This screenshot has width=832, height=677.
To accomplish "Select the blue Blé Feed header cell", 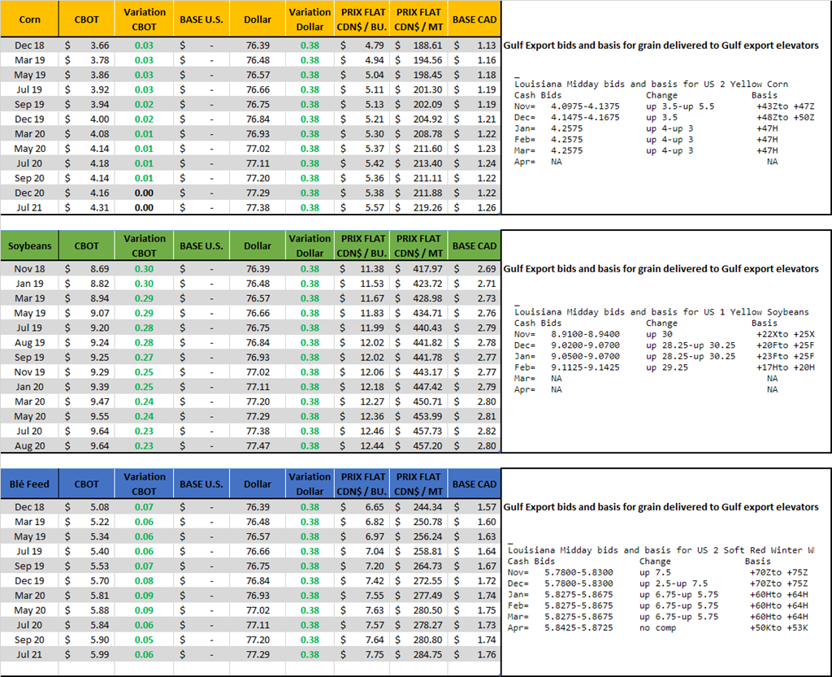I will tap(28, 484).
